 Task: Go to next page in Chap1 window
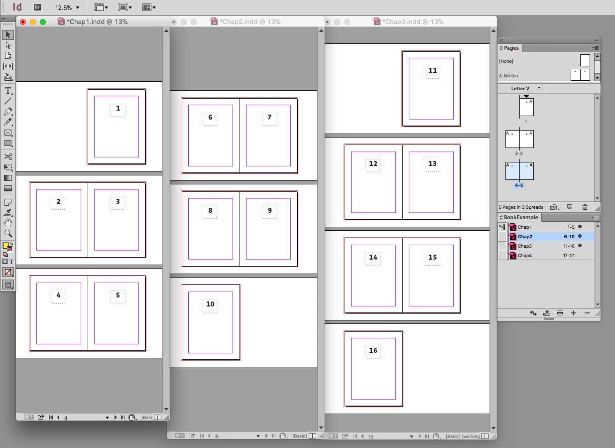click(x=116, y=418)
